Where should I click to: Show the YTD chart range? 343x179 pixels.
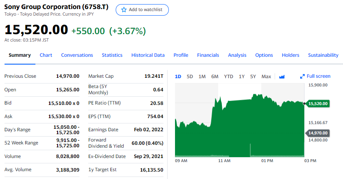point(229,77)
